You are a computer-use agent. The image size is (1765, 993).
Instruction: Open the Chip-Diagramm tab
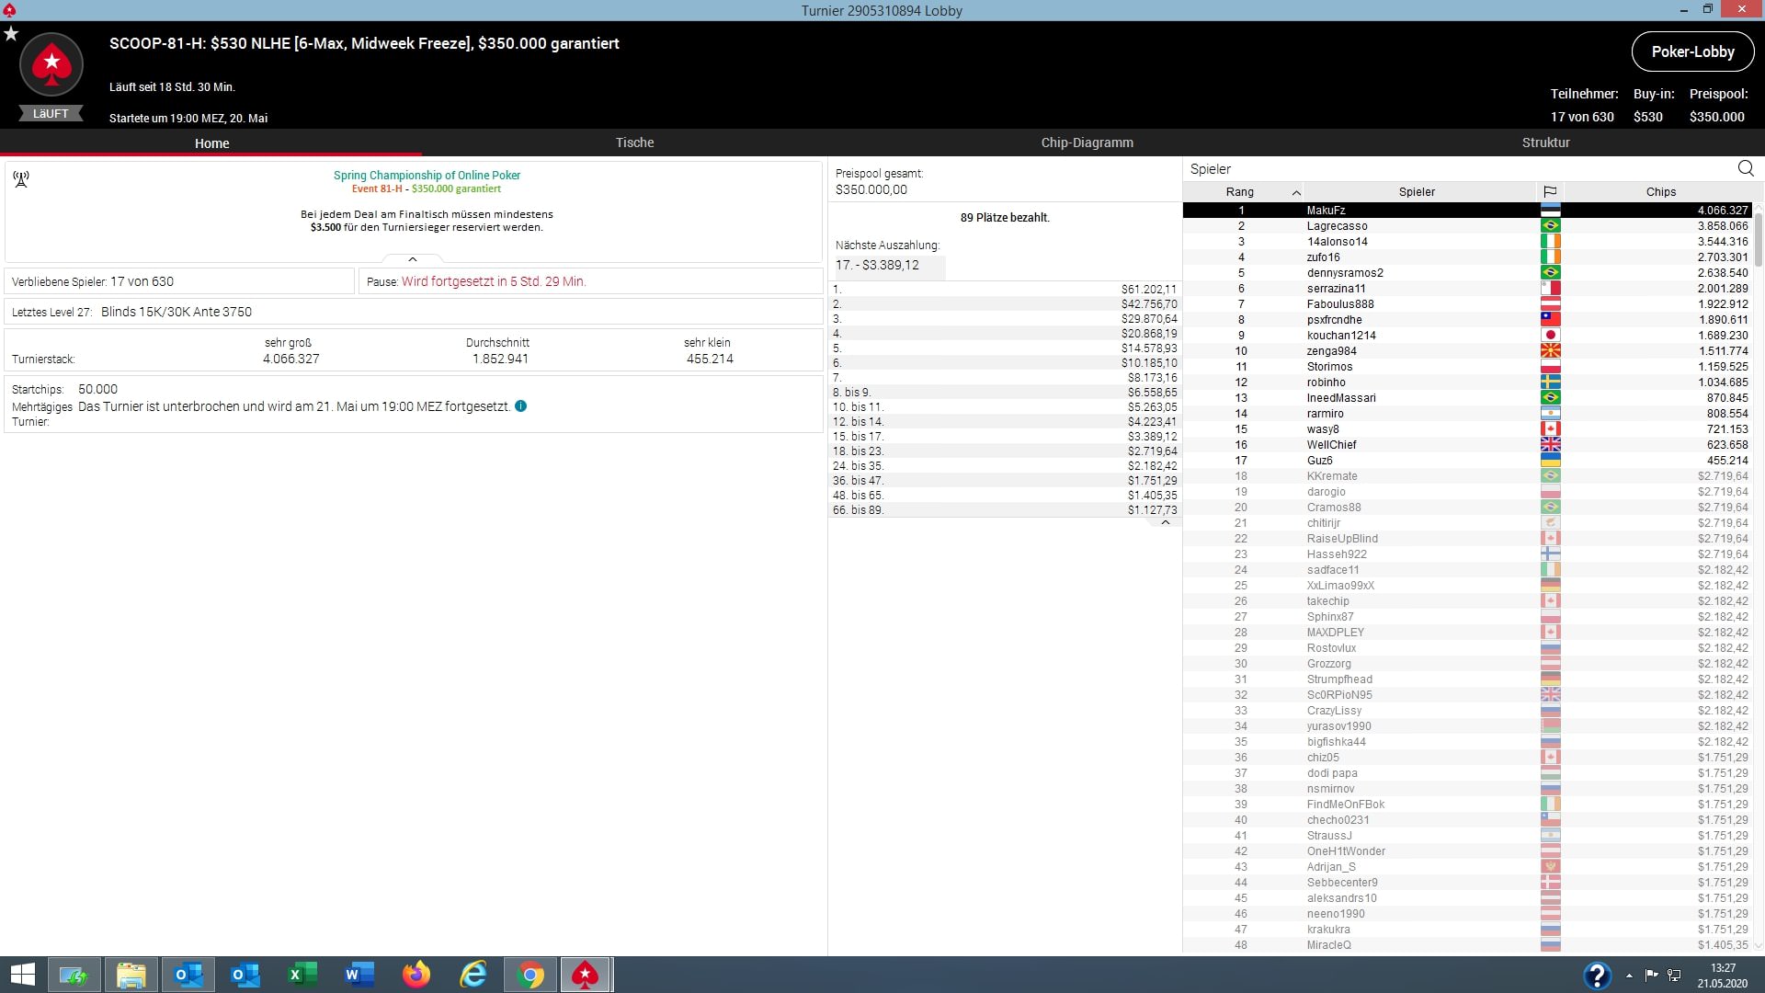pos(1087,143)
